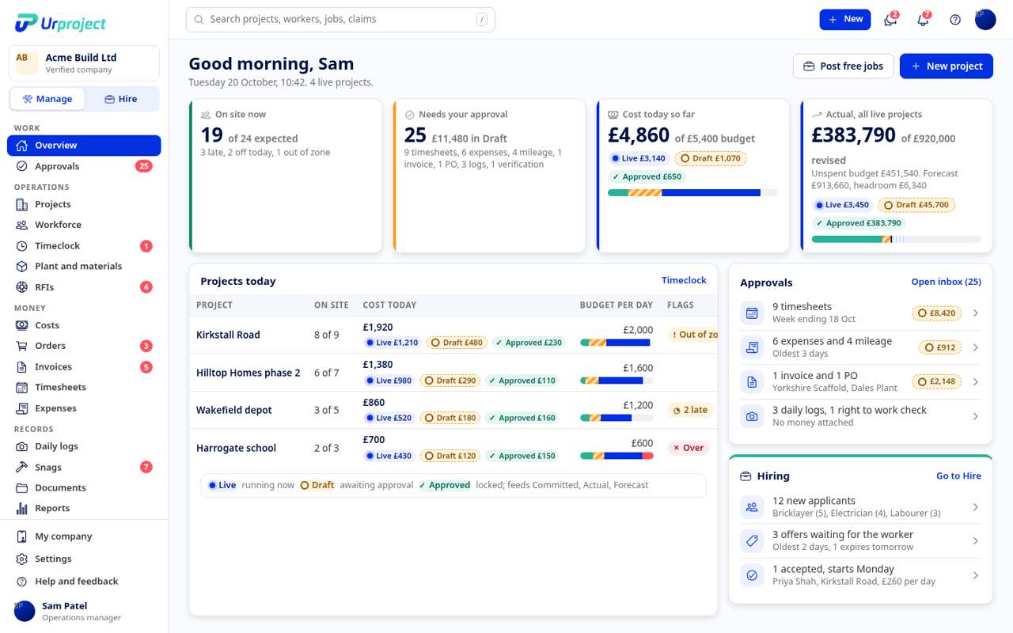This screenshot has height=633, width=1013.
Task: Click the Cost today so far progress bar
Action: pyautogui.click(x=692, y=192)
